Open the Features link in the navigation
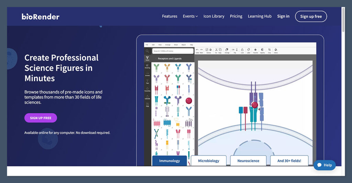 [x=169, y=16]
